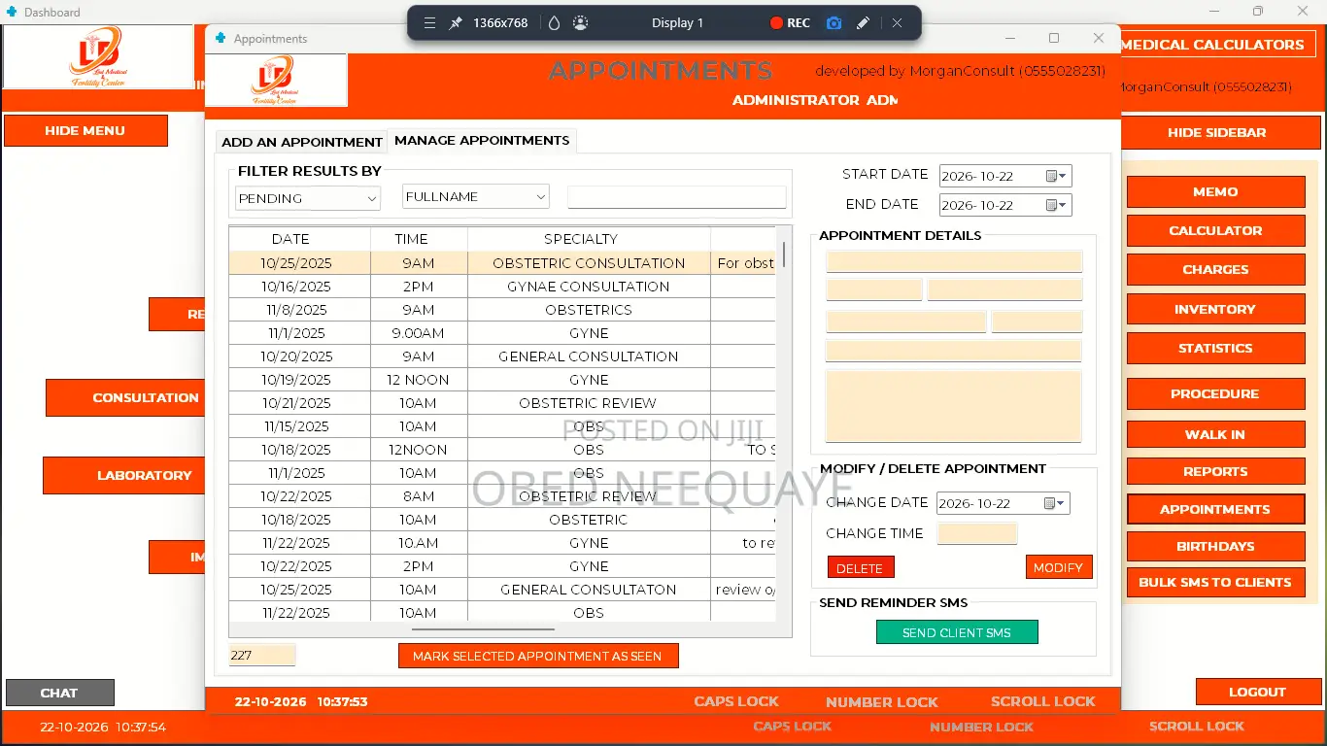Image resolution: width=1327 pixels, height=746 pixels.
Task: Open STATISTICS from the sidebar
Action: [1215, 348]
